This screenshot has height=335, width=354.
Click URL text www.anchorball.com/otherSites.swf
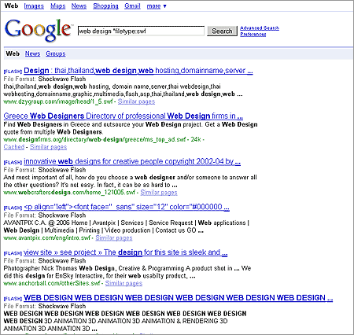[x=52, y=283]
